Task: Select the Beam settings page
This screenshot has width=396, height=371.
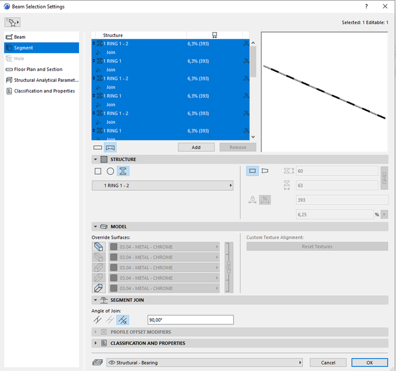Action: (x=42, y=37)
